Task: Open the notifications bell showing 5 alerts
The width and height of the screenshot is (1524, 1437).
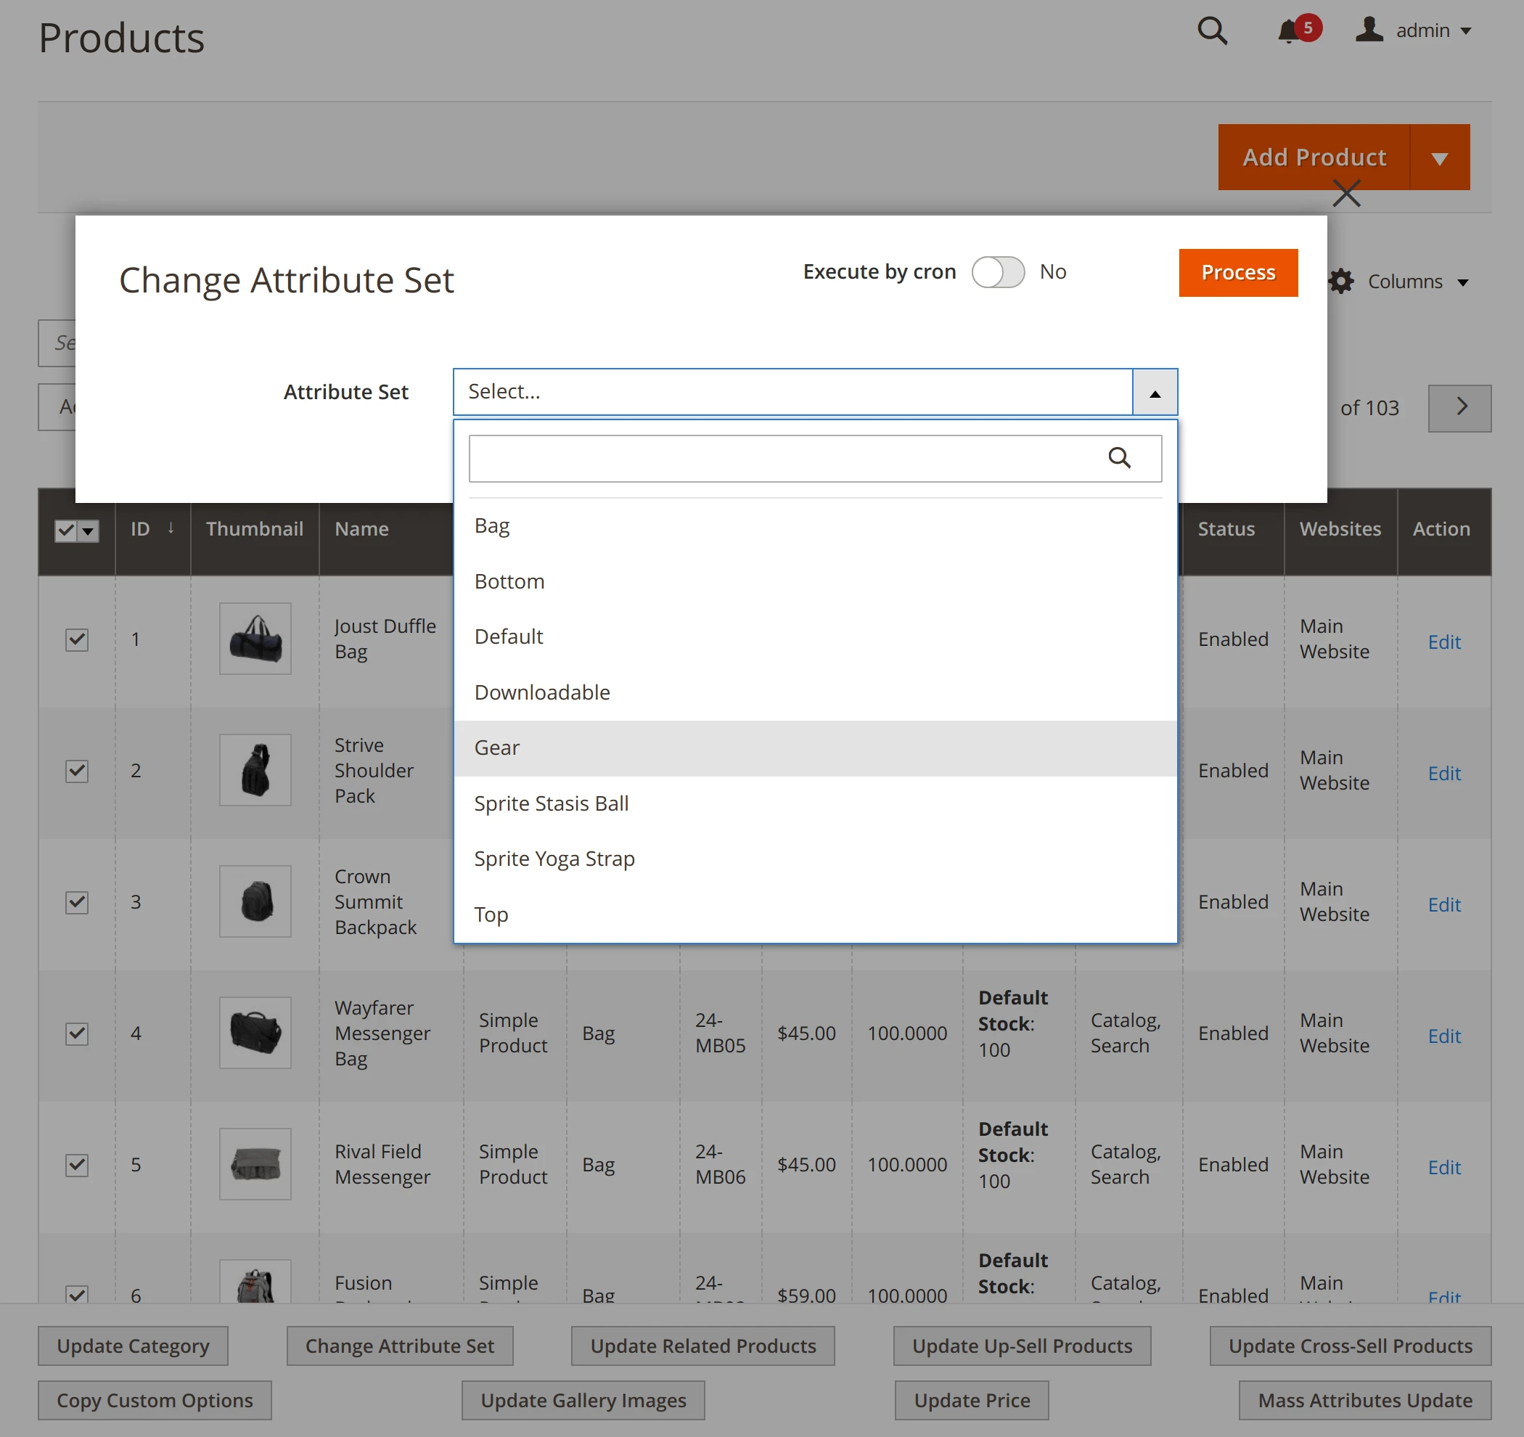Action: 1291,31
